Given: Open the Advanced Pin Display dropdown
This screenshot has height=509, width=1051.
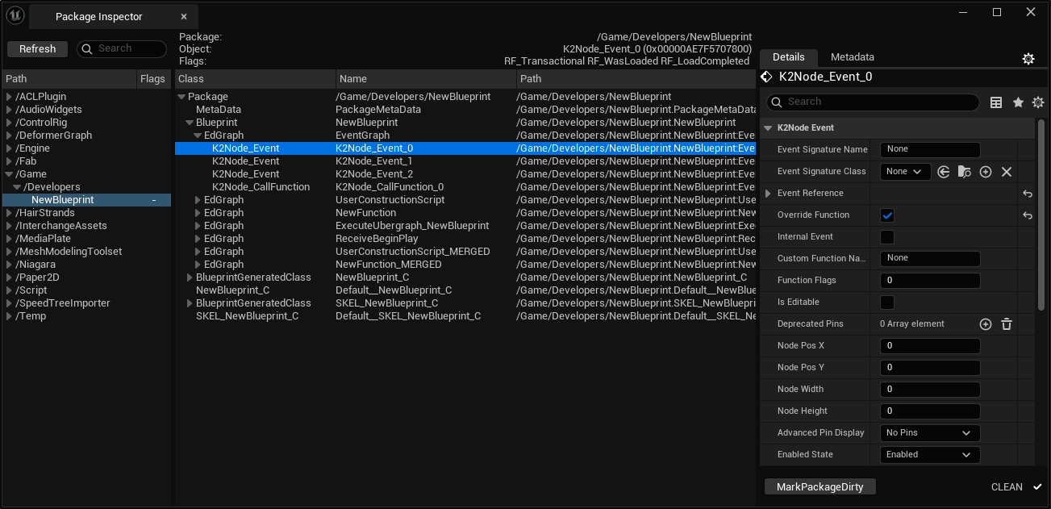Looking at the screenshot, I should pos(929,433).
